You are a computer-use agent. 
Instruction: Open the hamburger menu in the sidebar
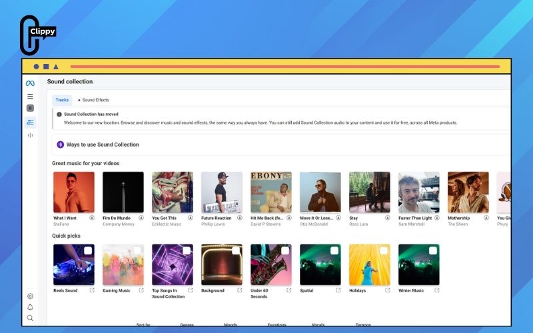click(x=30, y=97)
